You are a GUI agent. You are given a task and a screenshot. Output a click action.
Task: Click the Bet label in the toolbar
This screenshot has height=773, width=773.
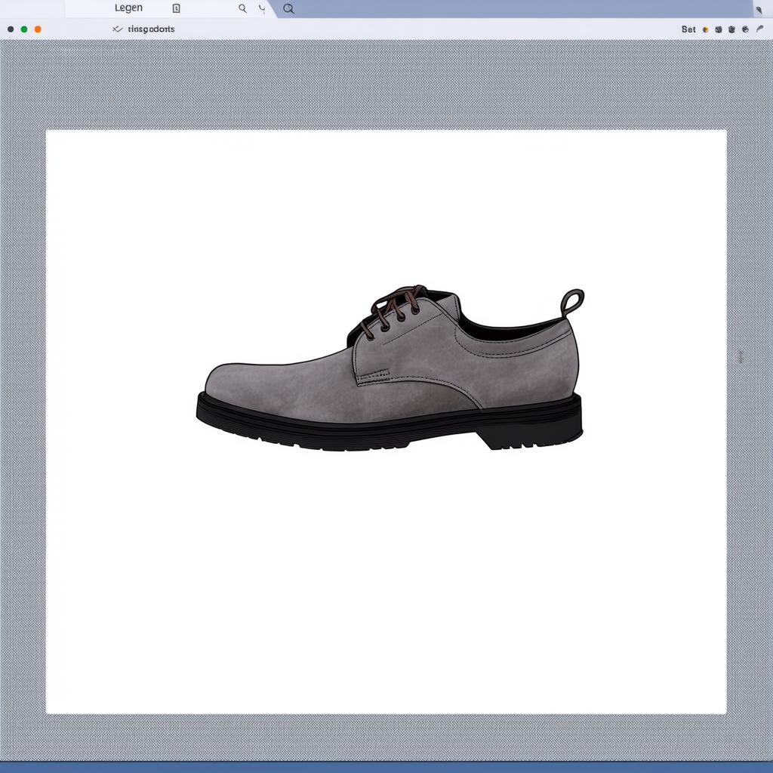coord(688,29)
